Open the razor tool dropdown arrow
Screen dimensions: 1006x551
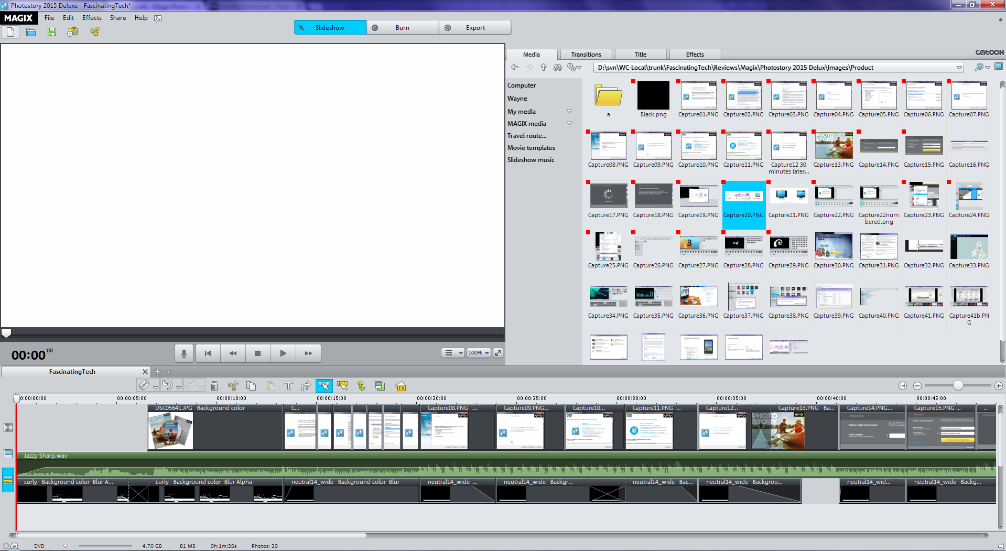point(156,388)
